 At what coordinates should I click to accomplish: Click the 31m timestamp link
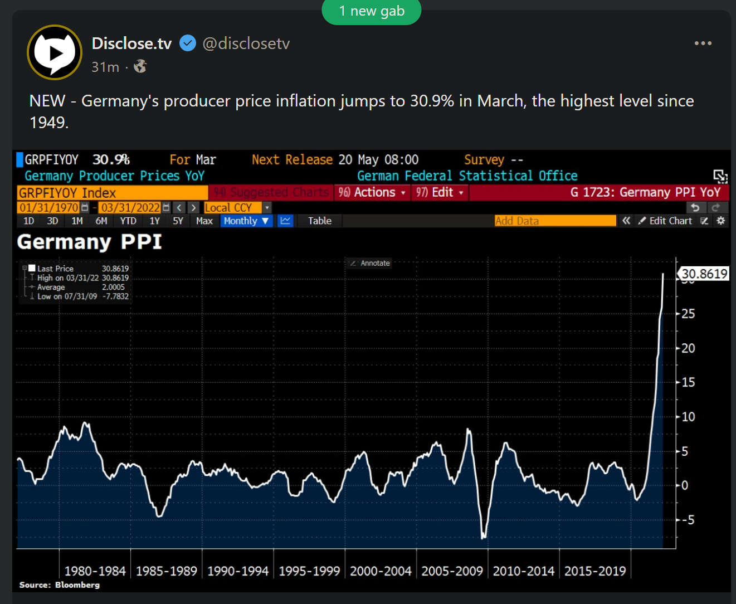click(105, 67)
